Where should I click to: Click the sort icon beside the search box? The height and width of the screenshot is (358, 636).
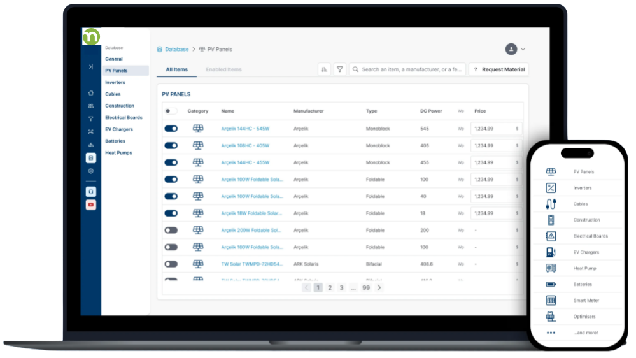tap(324, 69)
